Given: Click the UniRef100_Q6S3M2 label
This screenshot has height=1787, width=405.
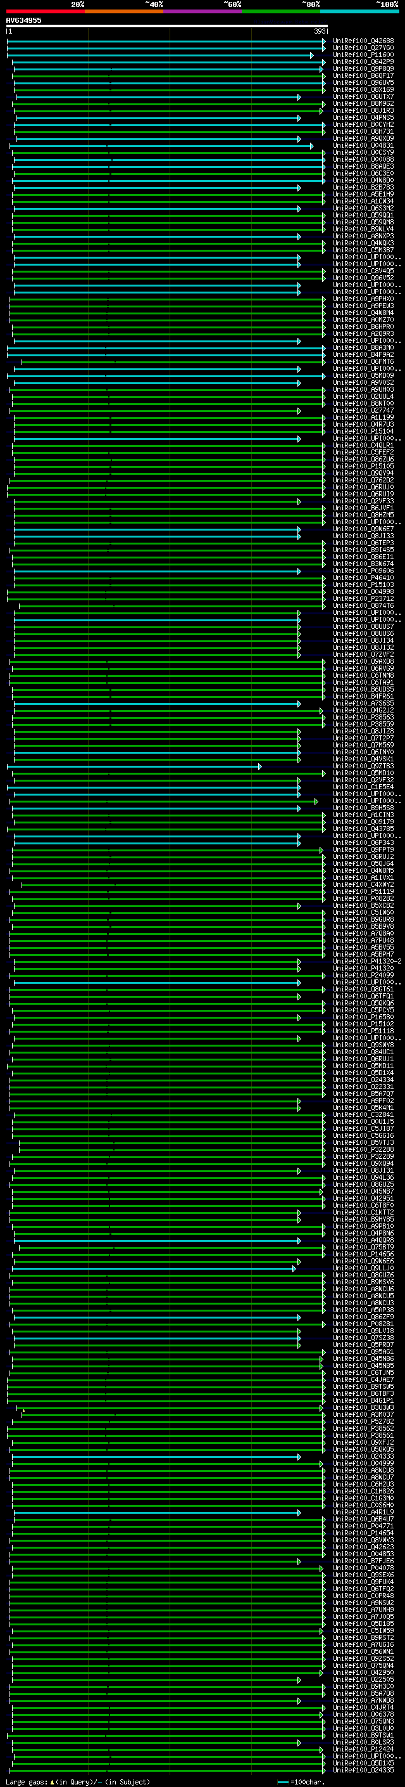Looking at the screenshot, I should pos(363,208).
